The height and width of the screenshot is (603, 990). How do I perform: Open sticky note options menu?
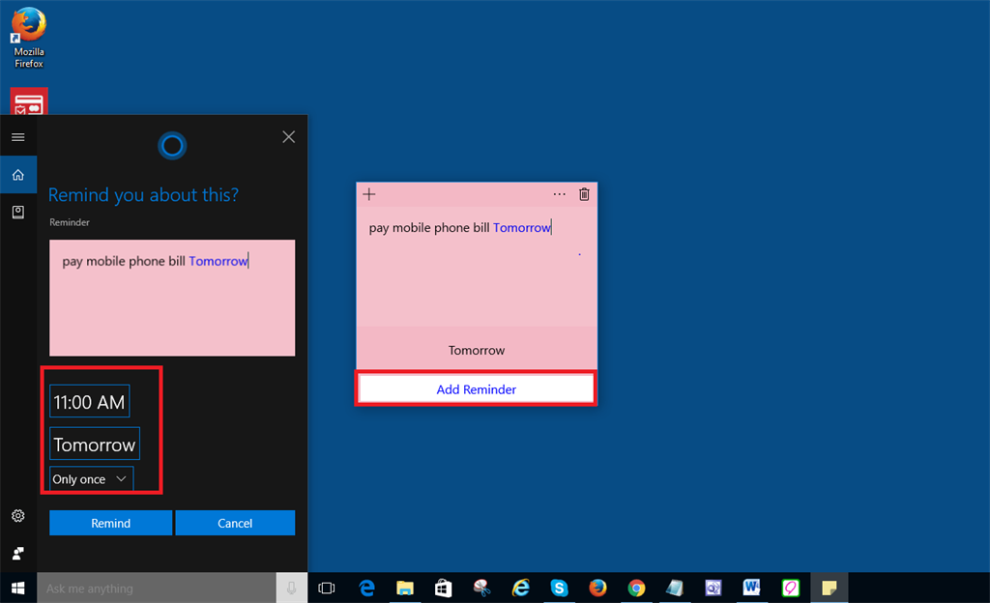pos(560,194)
